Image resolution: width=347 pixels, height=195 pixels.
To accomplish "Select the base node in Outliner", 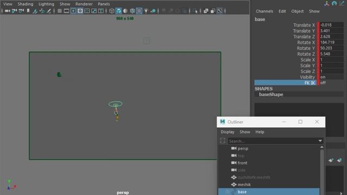I will point(269,192).
